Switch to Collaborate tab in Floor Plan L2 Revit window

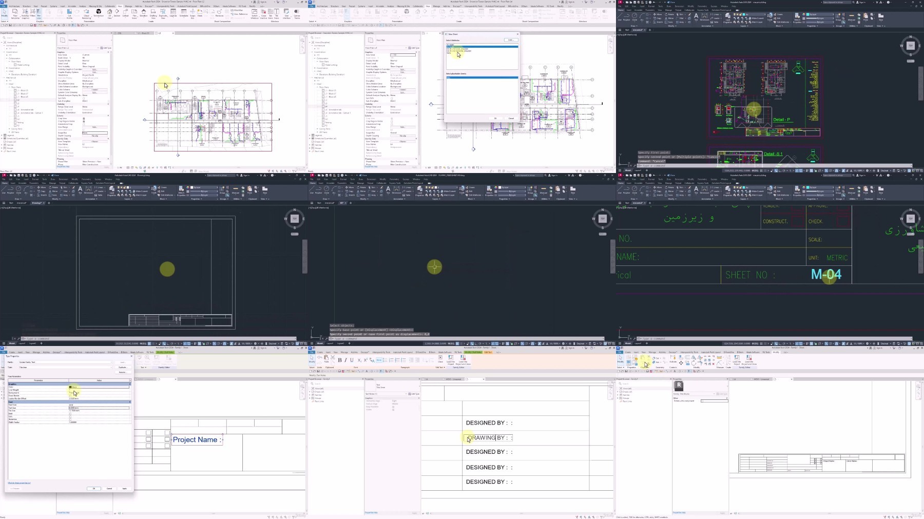[x=110, y=6]
